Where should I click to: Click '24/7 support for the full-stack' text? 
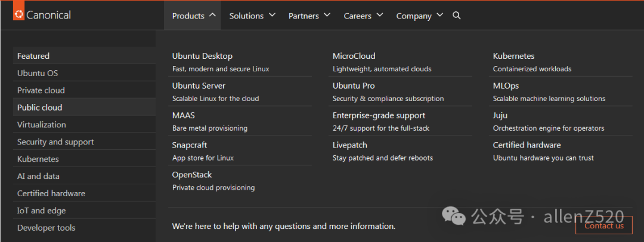tap(381, 128)
